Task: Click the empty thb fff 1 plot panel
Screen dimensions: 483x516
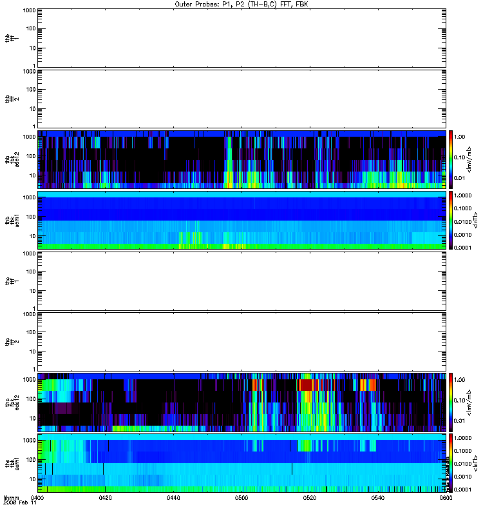Action: (241, 38)
